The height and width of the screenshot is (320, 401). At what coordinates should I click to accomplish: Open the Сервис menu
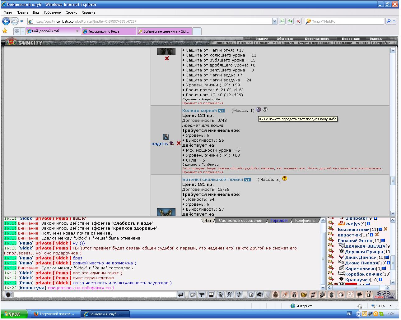pos(71,12)
